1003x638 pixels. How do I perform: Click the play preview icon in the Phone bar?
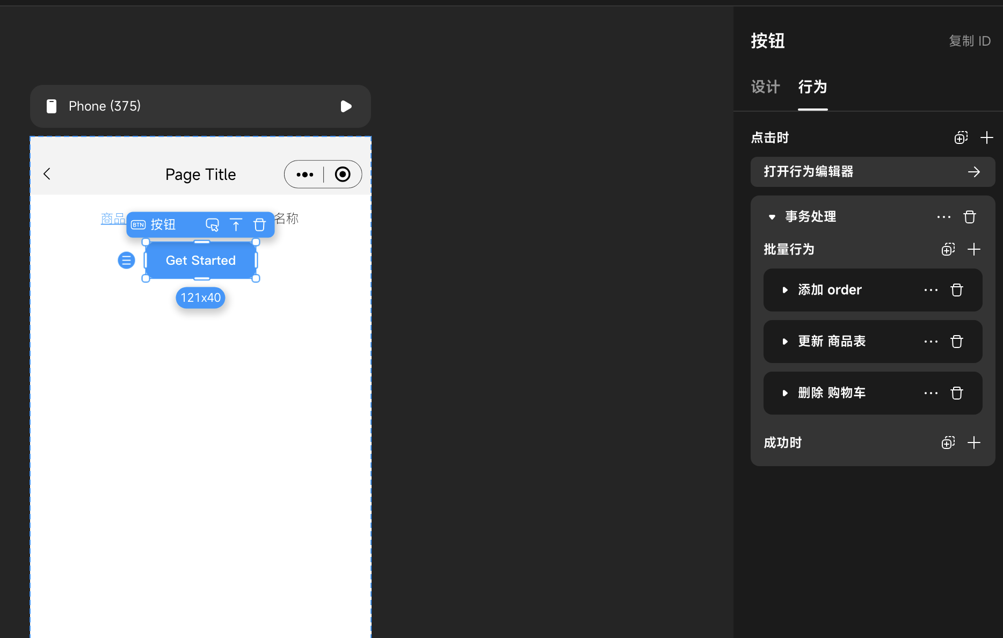[x=346, y=106]
